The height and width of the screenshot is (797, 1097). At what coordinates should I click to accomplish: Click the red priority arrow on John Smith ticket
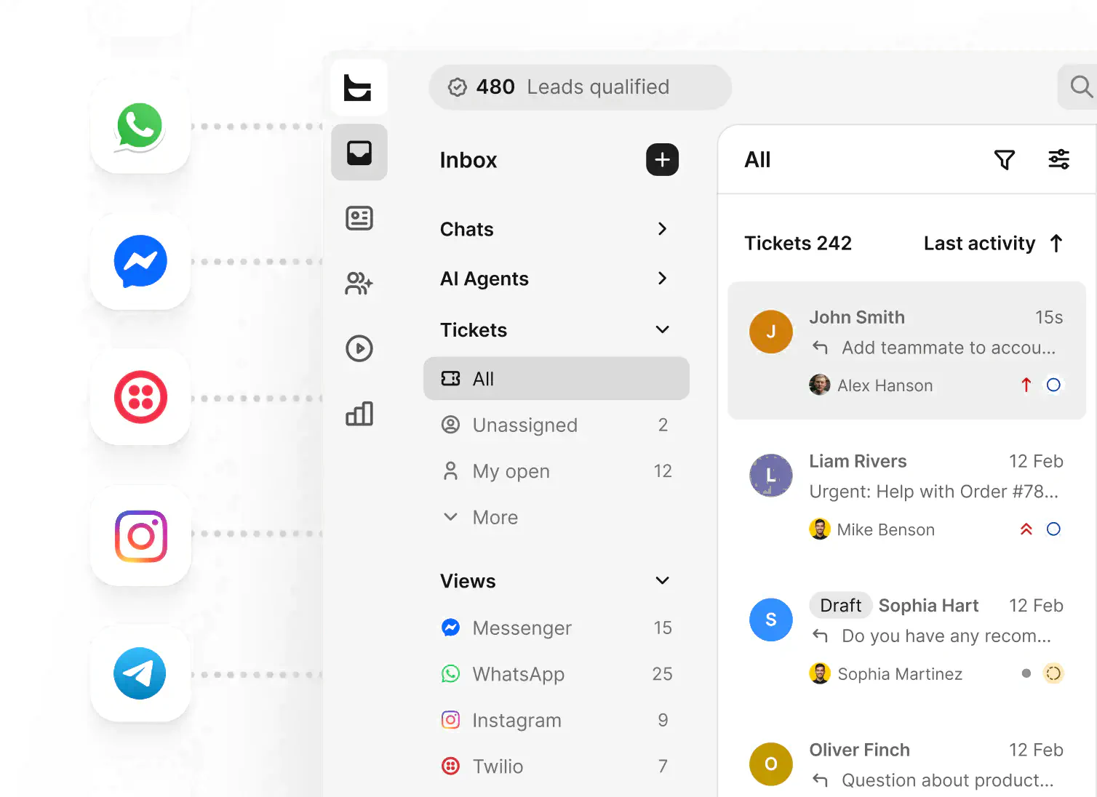click(1026, 385)
